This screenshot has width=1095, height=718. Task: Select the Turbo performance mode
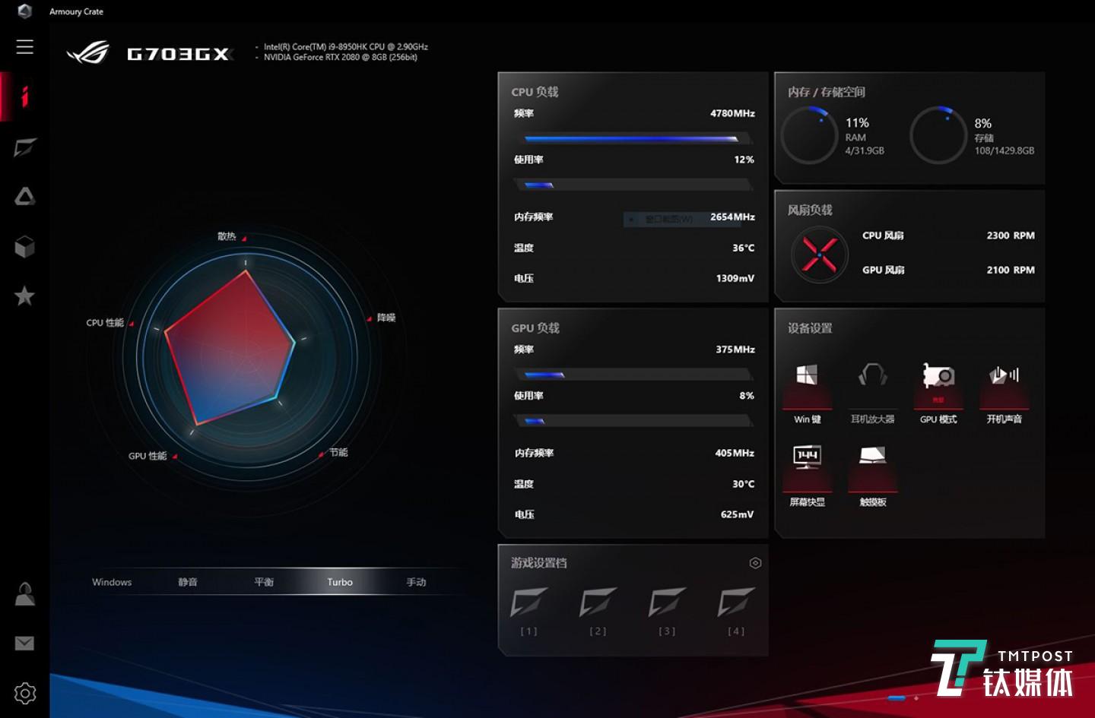tap(340, 582)
